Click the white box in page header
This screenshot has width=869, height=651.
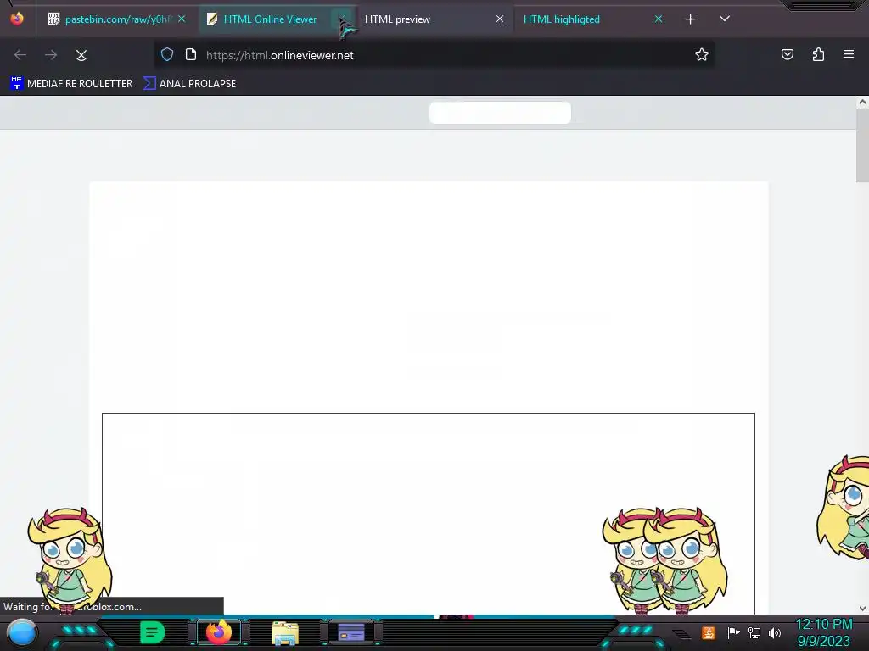point(500,113)
